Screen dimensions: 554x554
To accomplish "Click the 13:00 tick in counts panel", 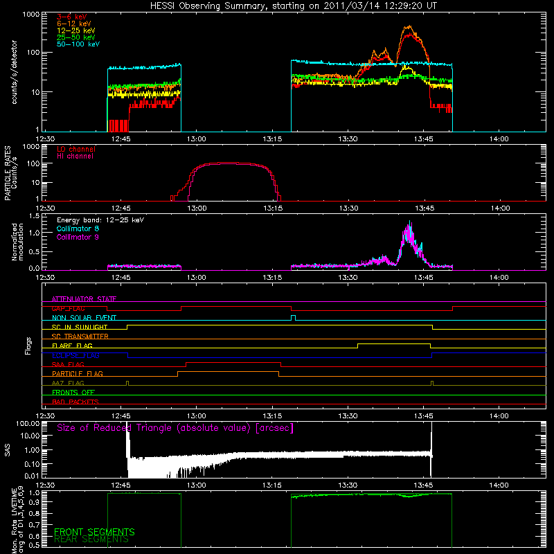I will [x=196, y=139].
